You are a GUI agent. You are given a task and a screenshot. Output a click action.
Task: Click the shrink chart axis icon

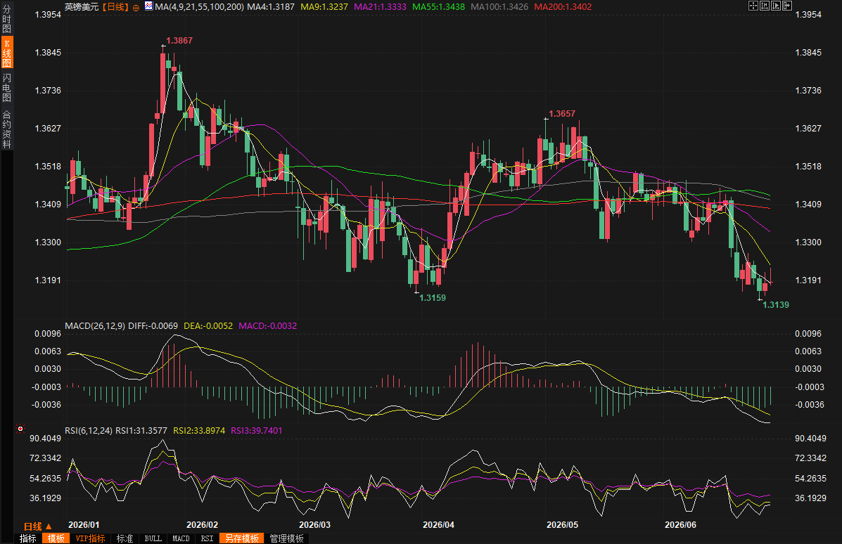(765, 6)
